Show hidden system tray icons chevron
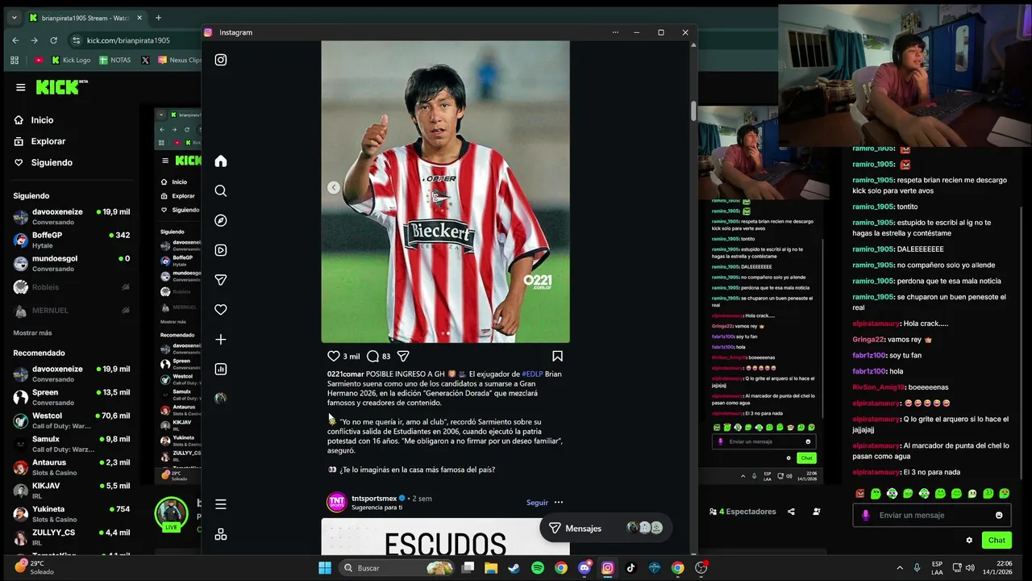 pyautogui.click(x=900, y=568)
